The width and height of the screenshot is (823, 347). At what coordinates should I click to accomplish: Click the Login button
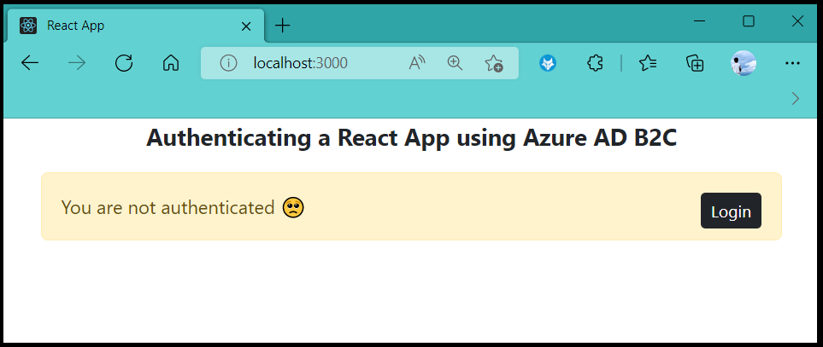coord(731,211)
